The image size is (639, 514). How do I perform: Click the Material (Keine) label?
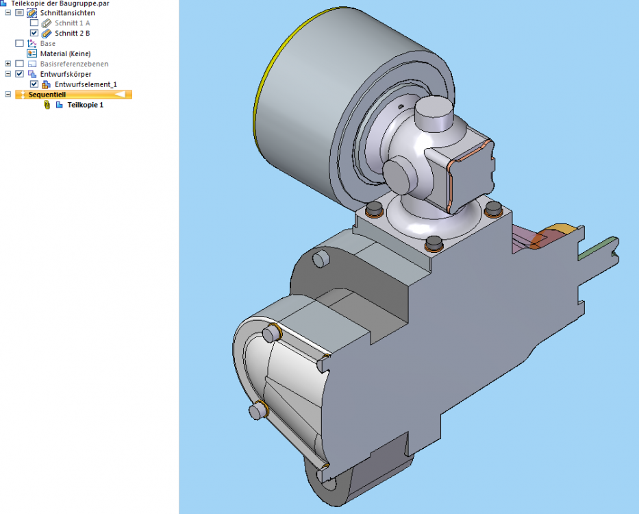coord(65,53)
